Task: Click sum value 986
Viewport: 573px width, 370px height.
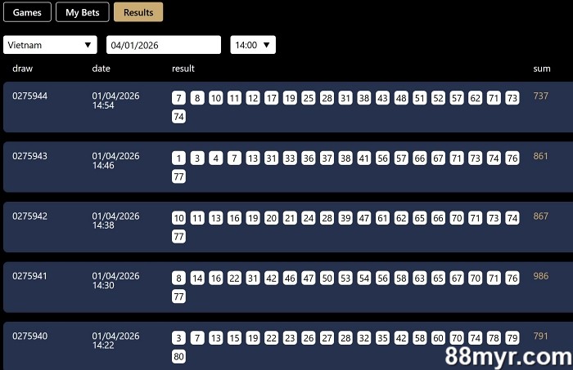Action: click(x=540, y=276)
